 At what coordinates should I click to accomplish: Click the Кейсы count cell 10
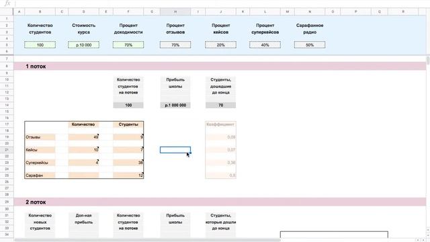pos(83,150)
